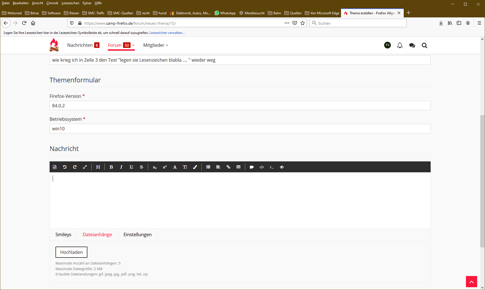The width and height of the screenshot is (485, 290).
Task: Open Firefox account menu
Action: [x=468, y=23]
